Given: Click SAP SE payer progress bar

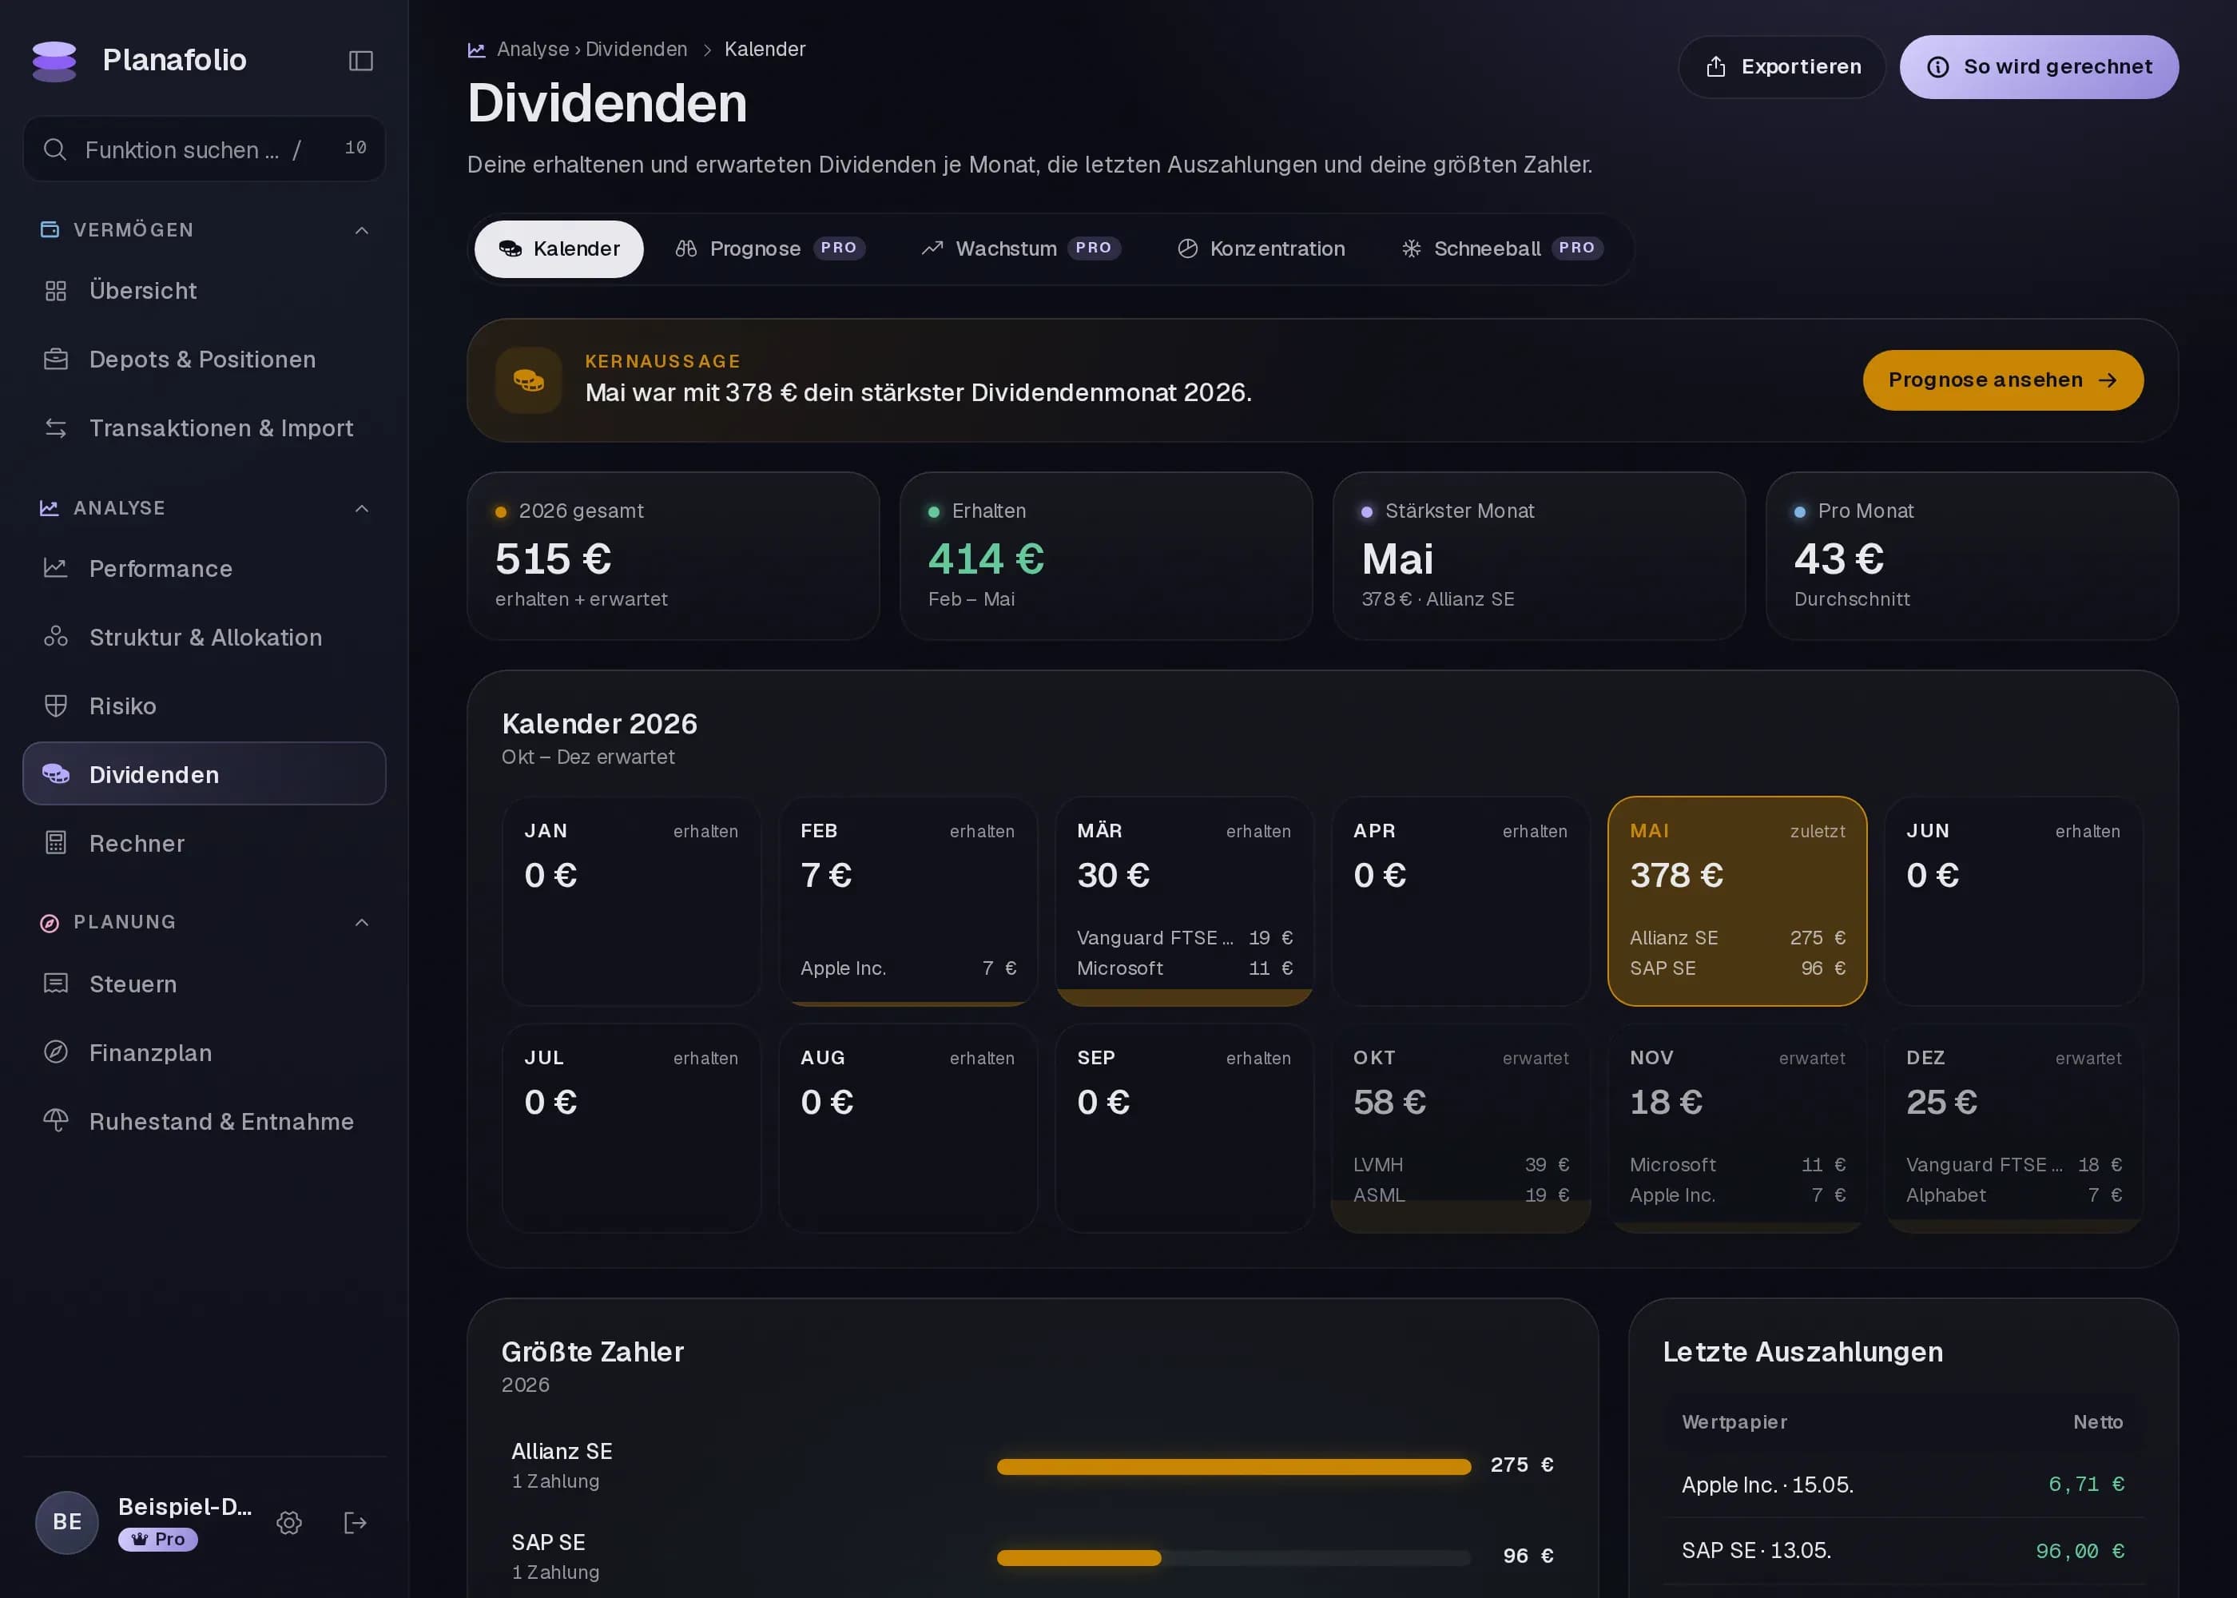Looking at the screenshot, I should coord(1234,1558).
